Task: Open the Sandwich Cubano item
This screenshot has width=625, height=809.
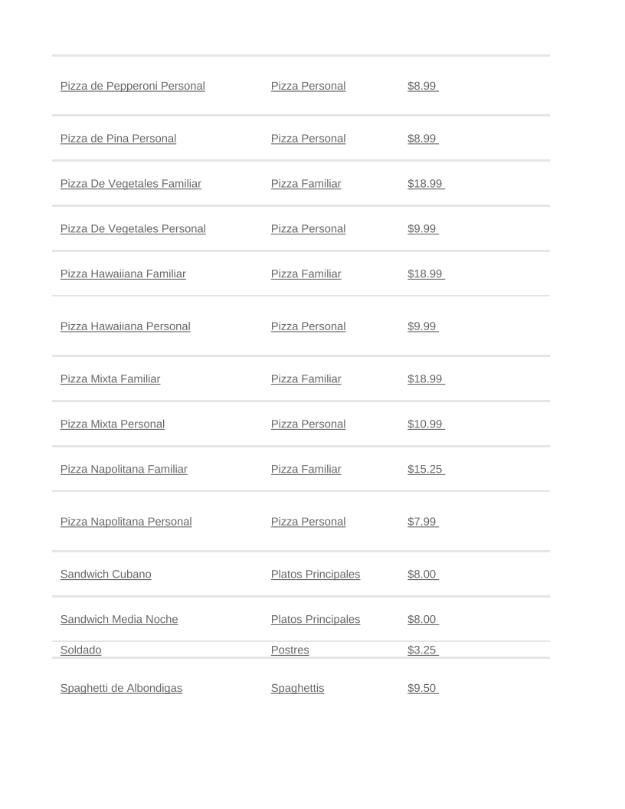Action: (x=106, y=575)
